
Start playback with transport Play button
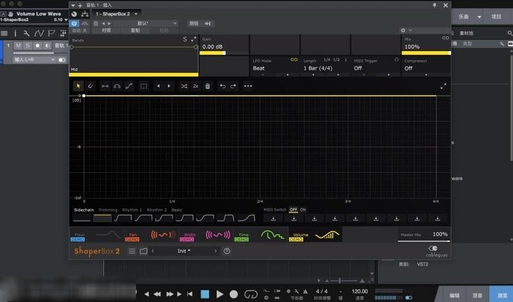click(x=219, y=294)
